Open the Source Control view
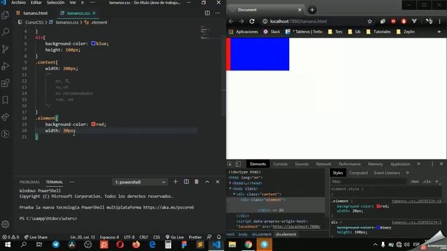 pyautogui.click(x=5, y=49)
